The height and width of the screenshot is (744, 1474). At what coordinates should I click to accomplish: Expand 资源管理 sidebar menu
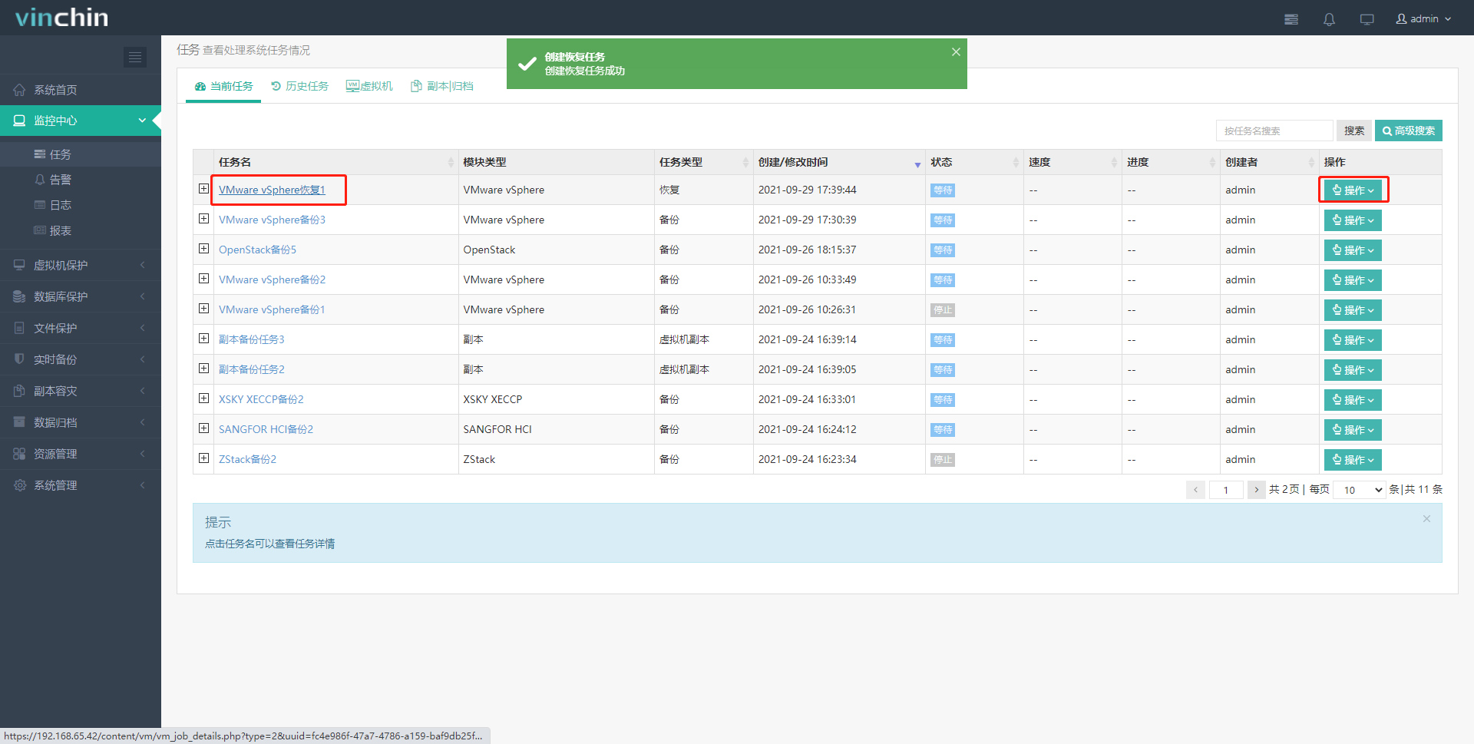click(x=81, y=454)
